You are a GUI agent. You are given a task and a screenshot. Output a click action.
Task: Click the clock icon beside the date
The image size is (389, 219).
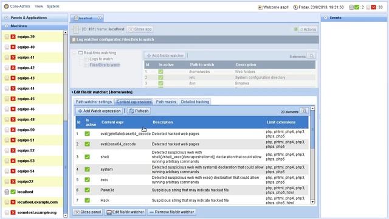click(x=295, y=7)
